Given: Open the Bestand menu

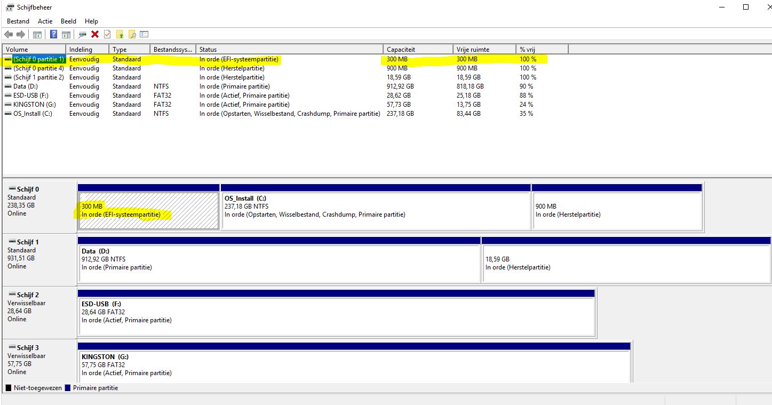Looking at the screenshot, I should coord(18,21).
